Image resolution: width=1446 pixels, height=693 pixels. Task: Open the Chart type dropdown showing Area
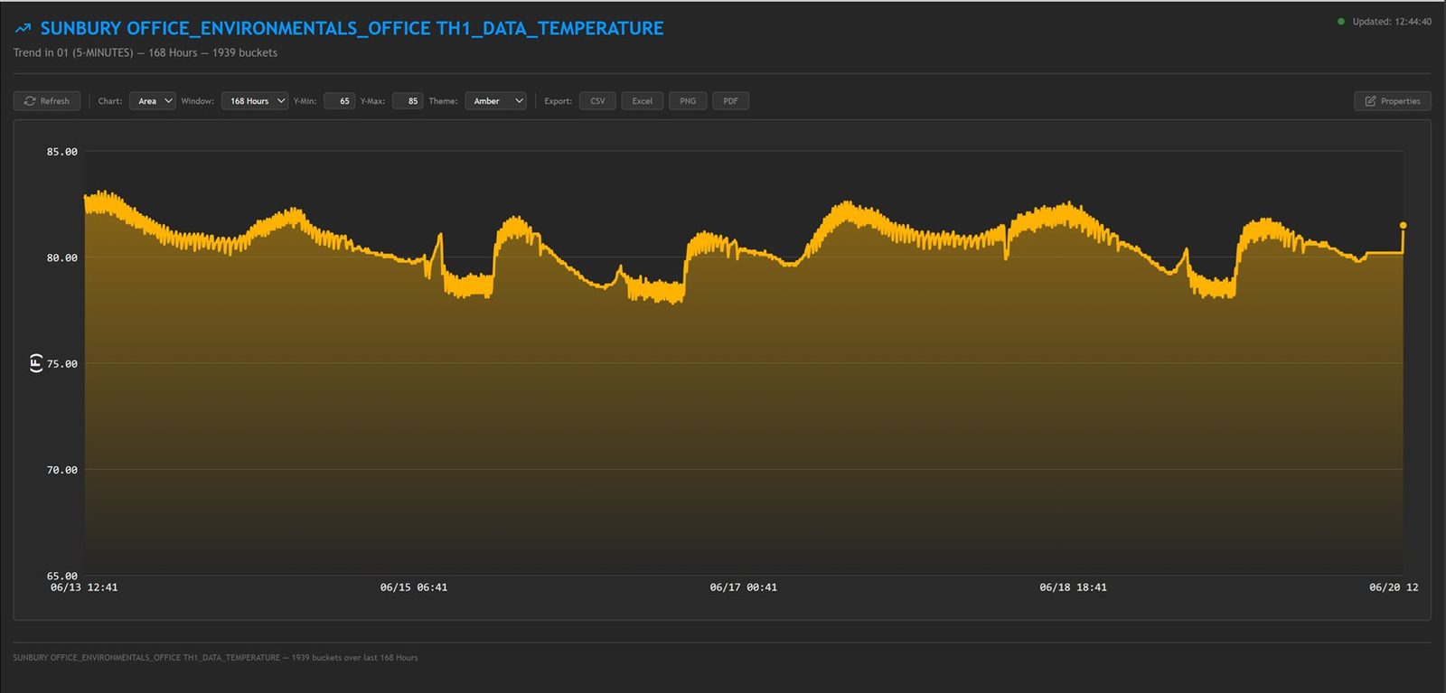(152, 101)
